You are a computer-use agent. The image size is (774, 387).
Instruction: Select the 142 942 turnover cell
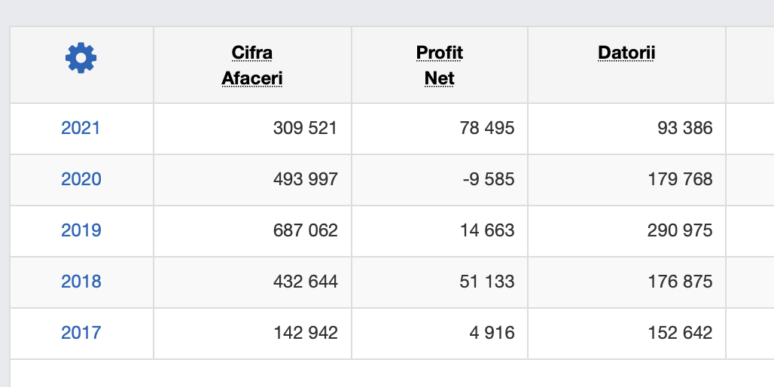click(x=305, y=333)
